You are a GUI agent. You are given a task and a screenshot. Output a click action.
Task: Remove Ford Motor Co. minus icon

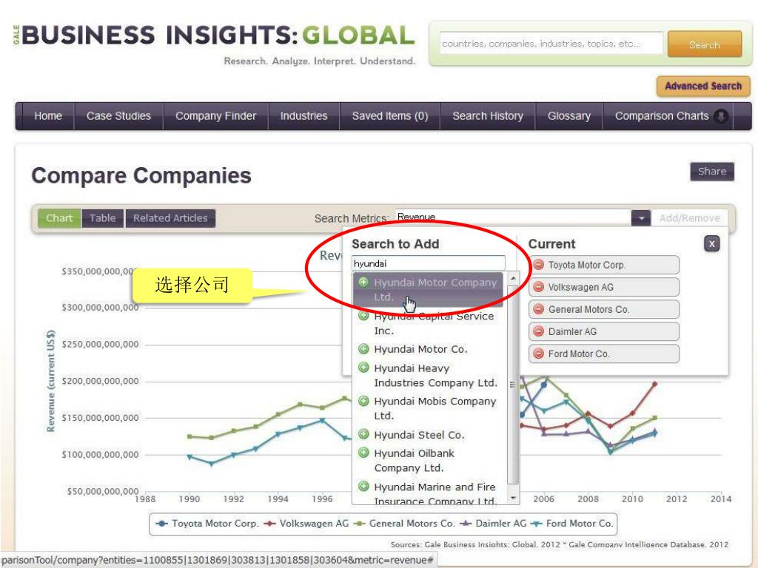pyautogui.click(x=539, y=354)
